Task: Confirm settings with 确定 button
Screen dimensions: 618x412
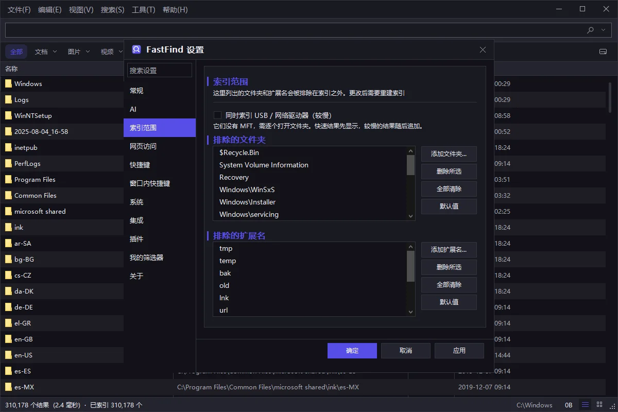Action: 352,351
